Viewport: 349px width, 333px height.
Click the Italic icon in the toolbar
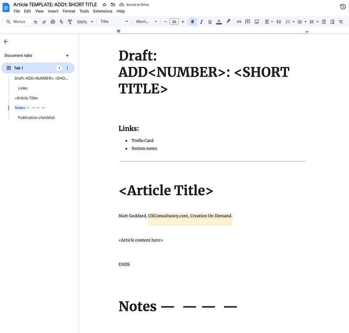coord(201,21)
